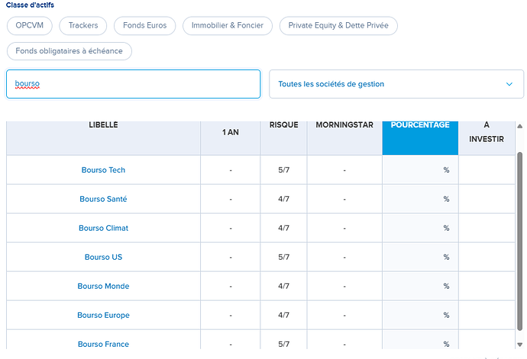Click the 5/7 risk value for Bourso Tech
527x359 pixels.
pos(283,170)
